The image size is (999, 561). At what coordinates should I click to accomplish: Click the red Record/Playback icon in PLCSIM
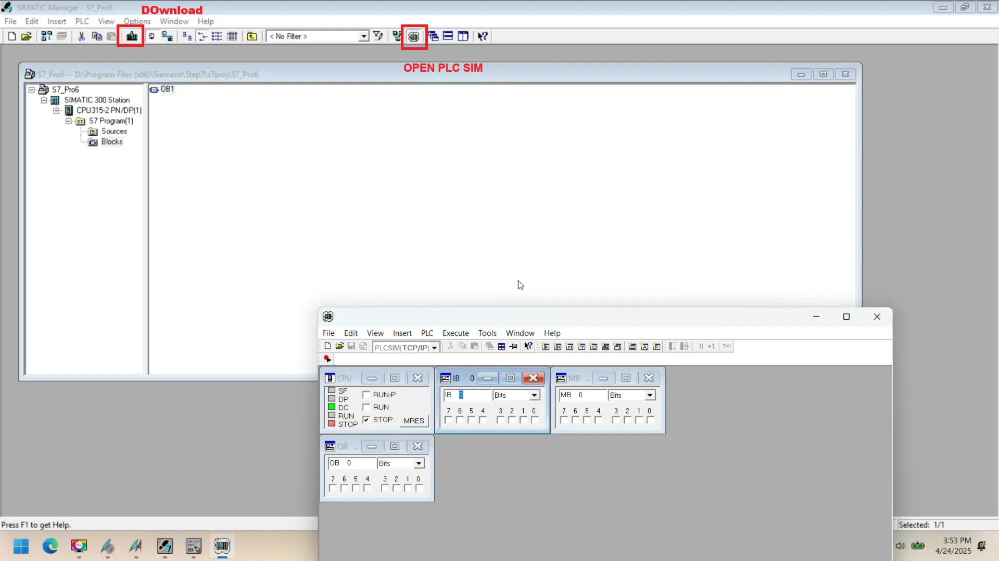[x=327, y=359]
